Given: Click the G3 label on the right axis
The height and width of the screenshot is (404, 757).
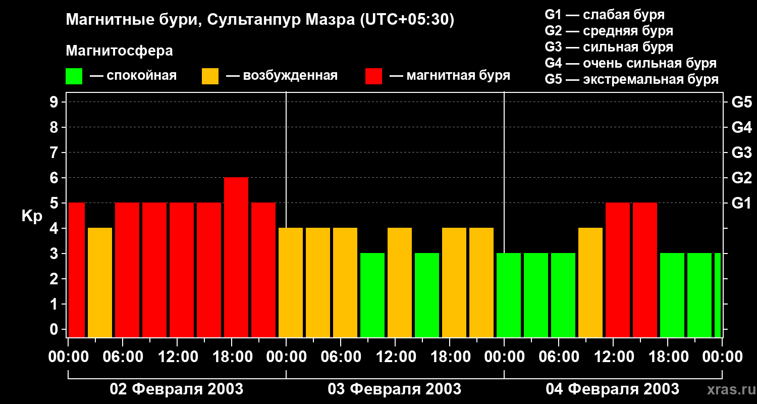Looking at the screenshot, I should click(742, 153).
